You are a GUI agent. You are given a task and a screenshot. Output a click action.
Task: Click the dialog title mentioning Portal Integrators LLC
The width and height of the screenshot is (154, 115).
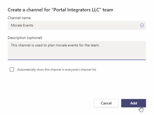(x=60, y=10)
